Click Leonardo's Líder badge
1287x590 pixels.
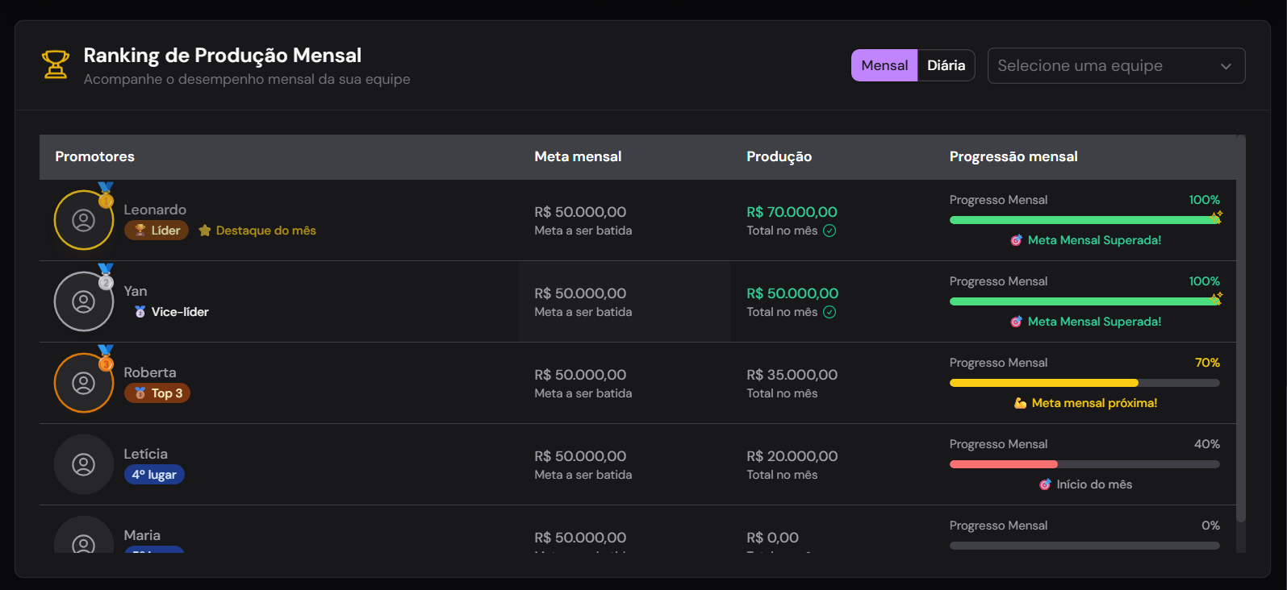(157, 231)
